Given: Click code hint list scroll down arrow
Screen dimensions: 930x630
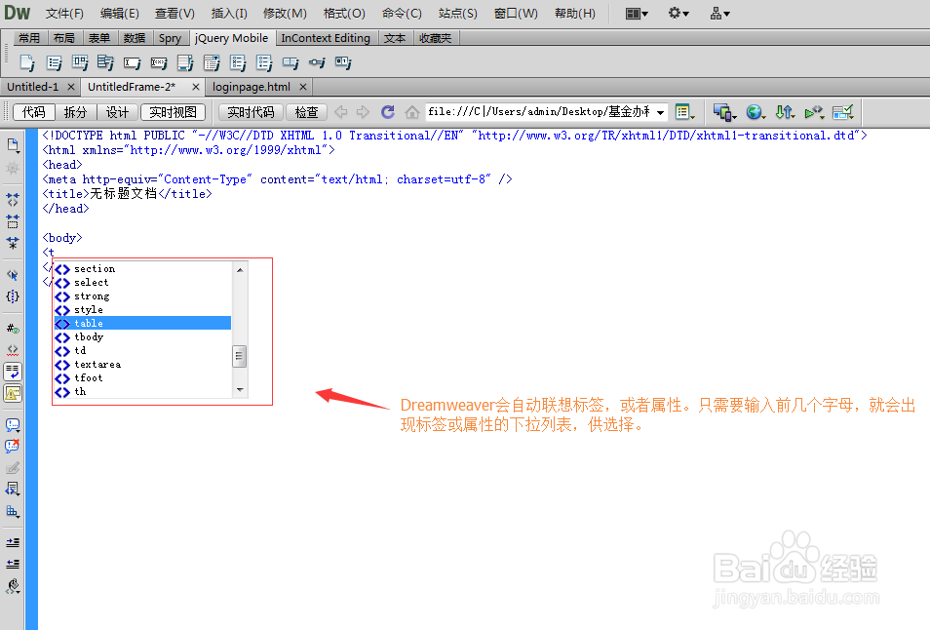Looking at the screenshot, I should point(240,390).
